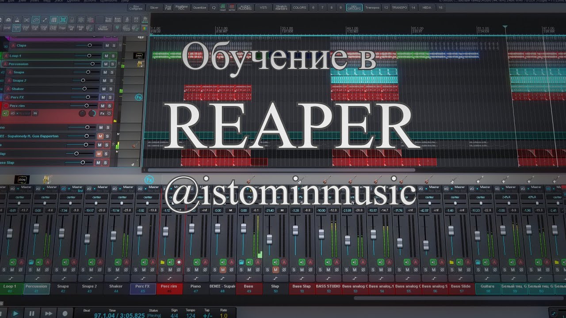566x318 pixels.
Task: Invert phase on the Shaker mixer strip
Action: click(126, 269)
